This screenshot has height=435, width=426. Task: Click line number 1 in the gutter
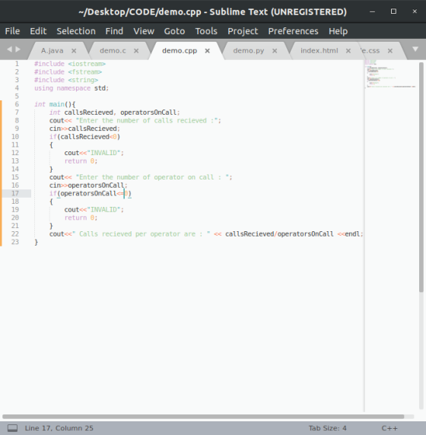(17, 64)
